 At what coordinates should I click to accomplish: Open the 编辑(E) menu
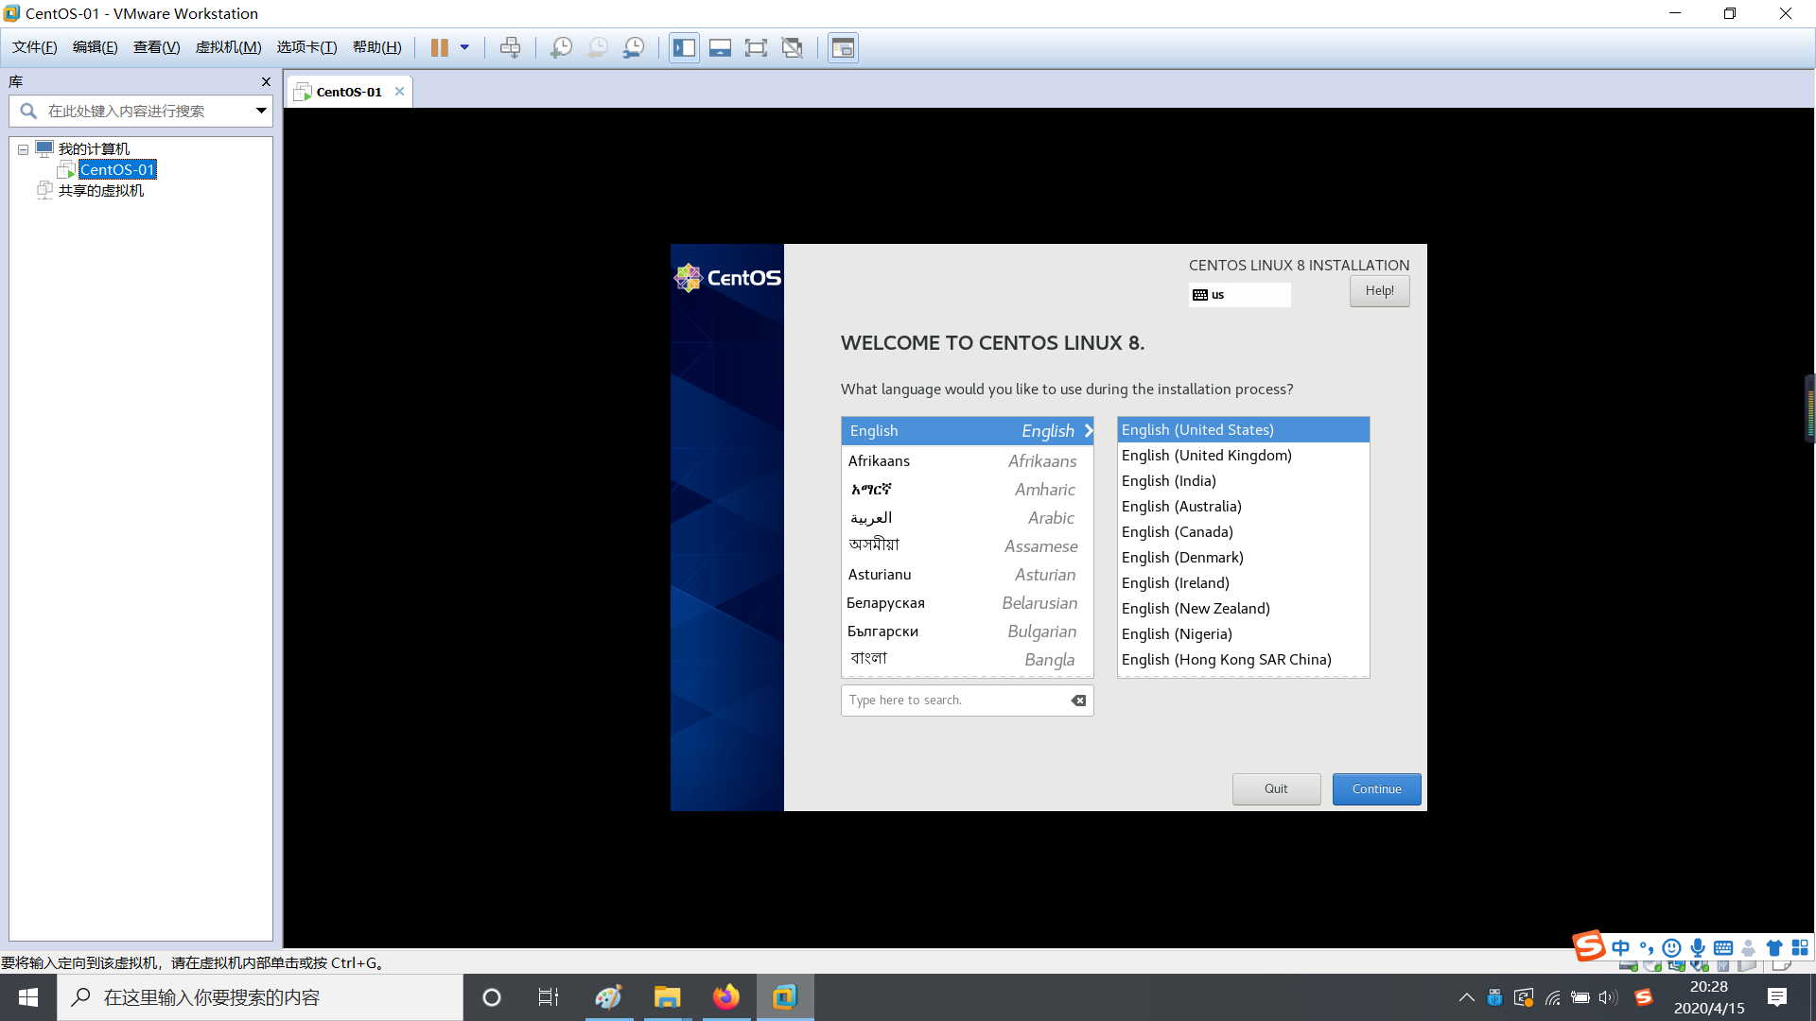96,47
